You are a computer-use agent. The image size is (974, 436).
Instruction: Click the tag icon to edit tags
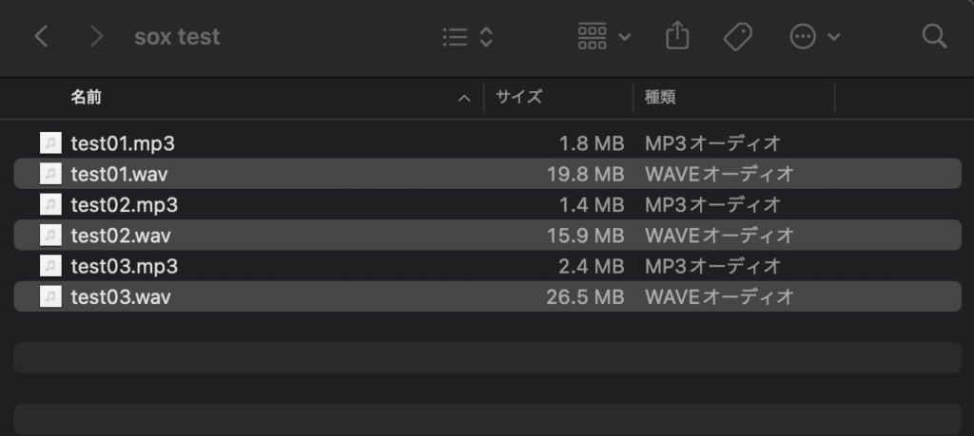pyautogui.click(x=737, y=37)
